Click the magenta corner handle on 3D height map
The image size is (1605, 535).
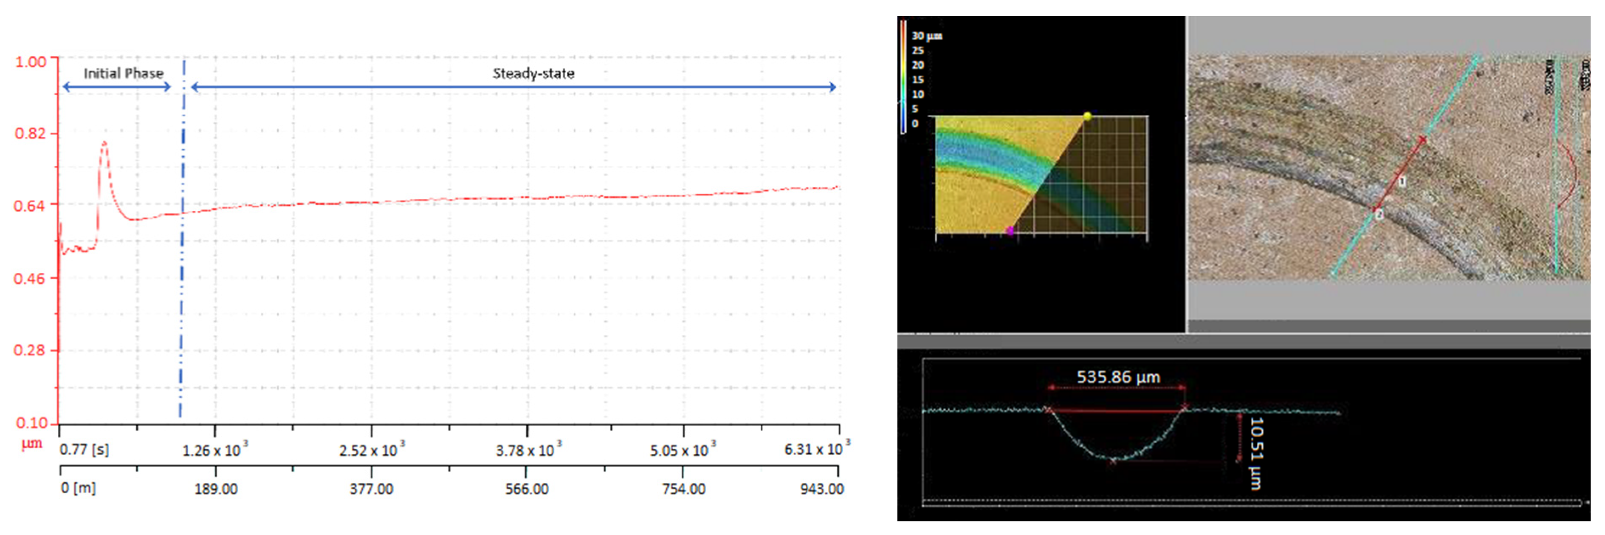[1010, 231]
